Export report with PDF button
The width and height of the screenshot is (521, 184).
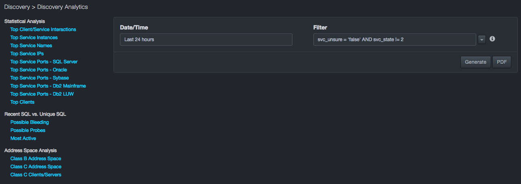tap(502, 62)
